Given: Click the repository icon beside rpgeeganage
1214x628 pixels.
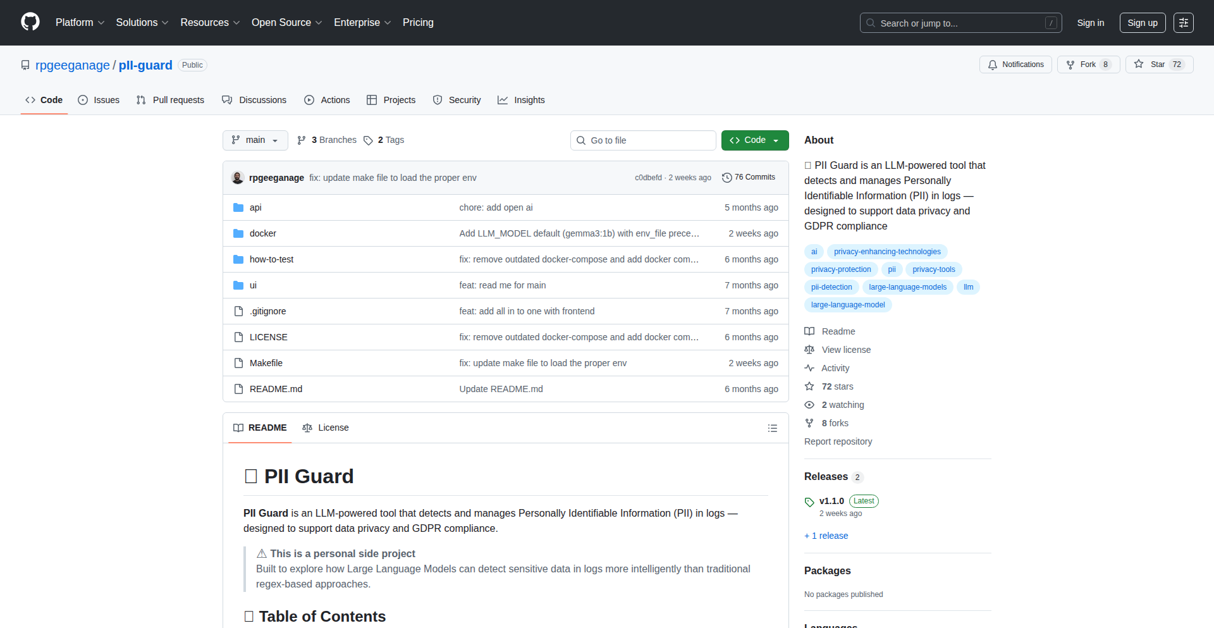Looking at the screenshot, I should point(25,65).
